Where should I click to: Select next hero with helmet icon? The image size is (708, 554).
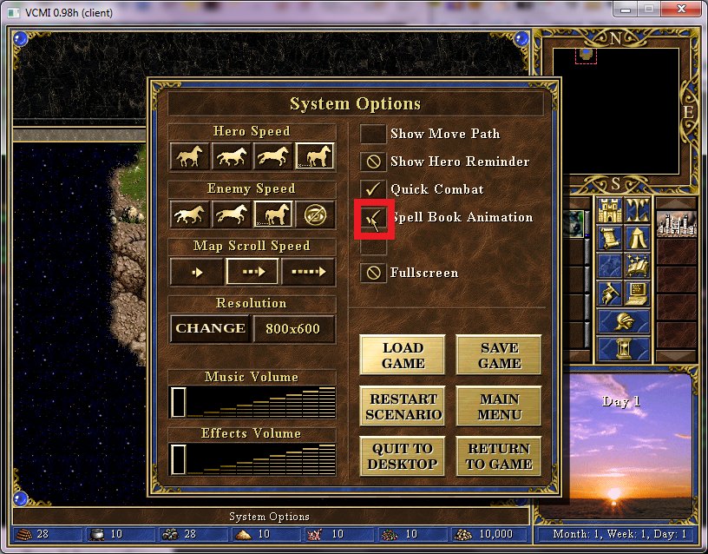(623, 322)
